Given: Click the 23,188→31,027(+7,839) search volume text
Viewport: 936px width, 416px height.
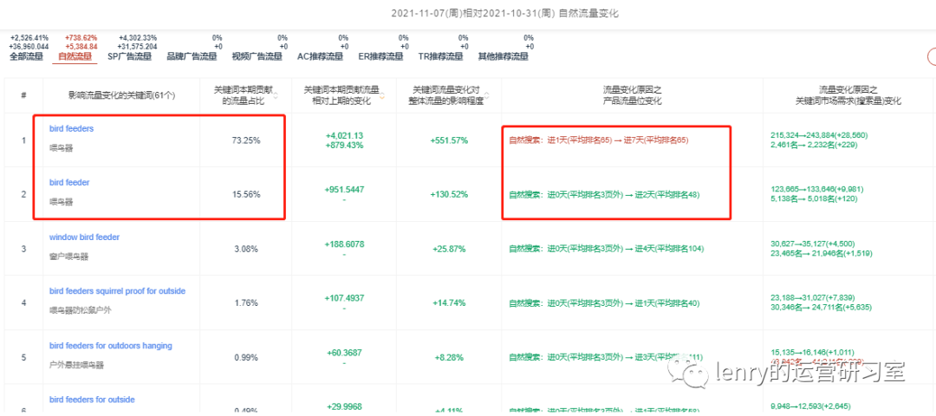Looking at the screenshot, I should click(x=812, y=298).
